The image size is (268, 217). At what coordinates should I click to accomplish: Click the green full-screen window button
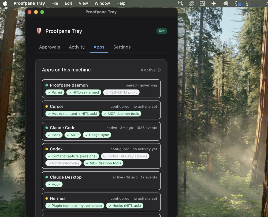[x=42, y=12]
